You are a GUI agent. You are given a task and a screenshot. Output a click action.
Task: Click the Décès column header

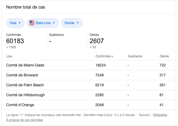click(x=164, y=56)
